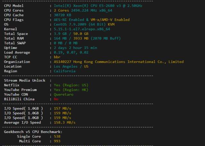This screenshot has height=146, width=205.
Task: Click the TCP CC value bbr
Action: (x=57, y=57)
